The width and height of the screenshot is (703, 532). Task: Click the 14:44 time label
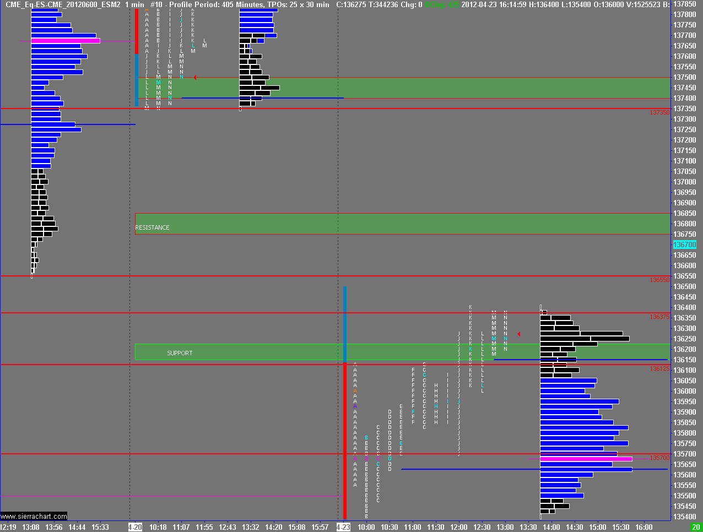(77, 527)
